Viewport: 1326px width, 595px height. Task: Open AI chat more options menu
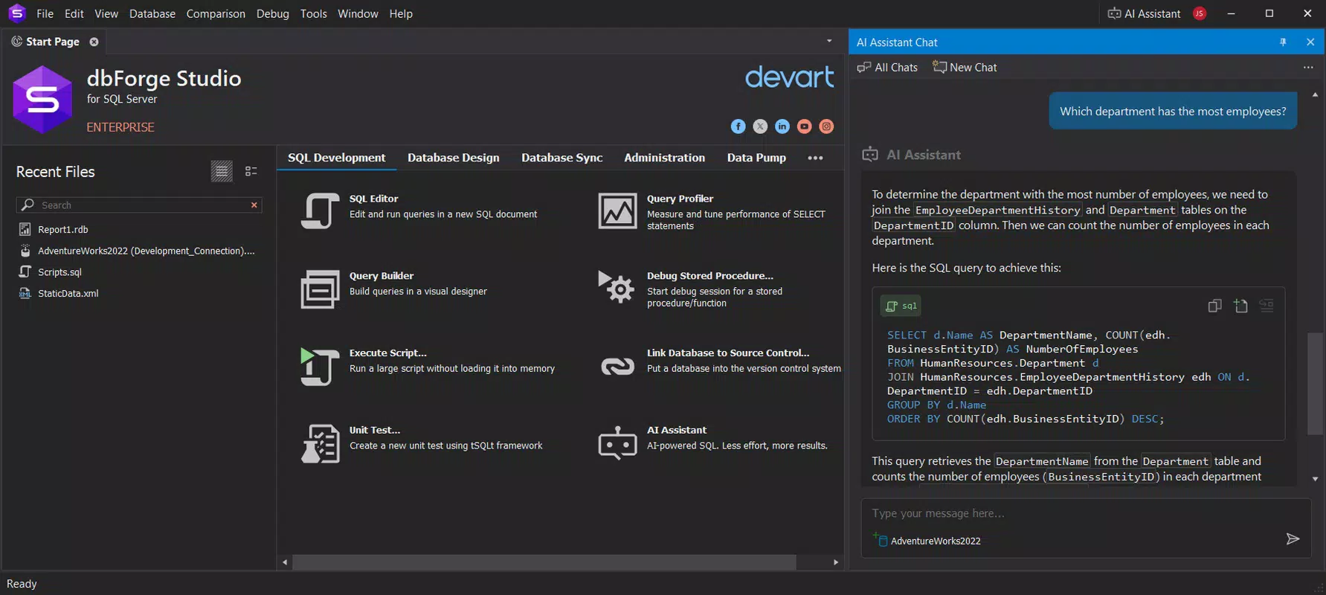coord(1308,67)
